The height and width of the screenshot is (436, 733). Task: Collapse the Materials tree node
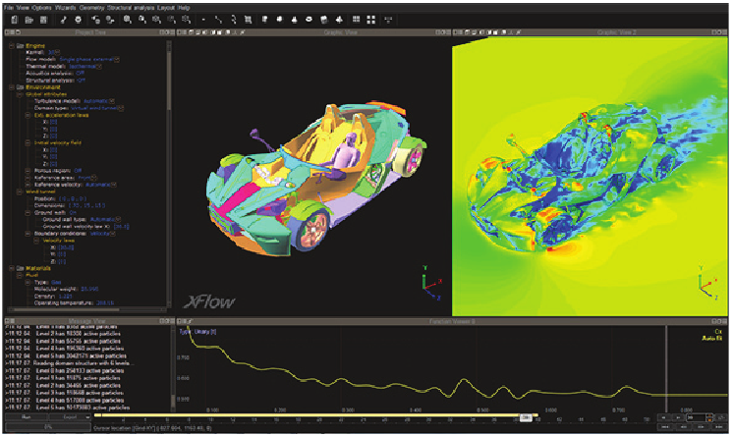click(12, 268)
